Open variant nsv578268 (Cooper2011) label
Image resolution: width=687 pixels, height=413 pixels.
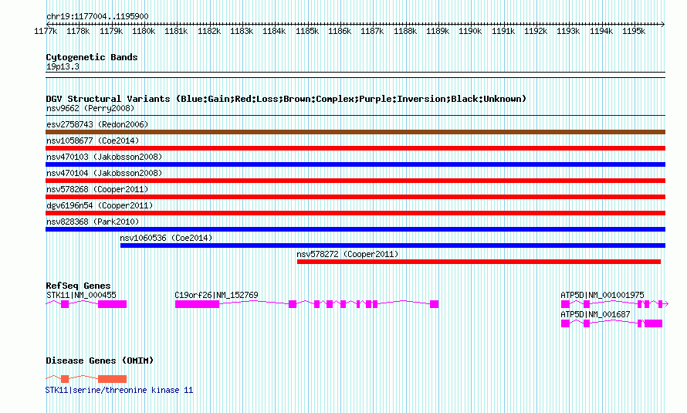click(x=97, y=189)
